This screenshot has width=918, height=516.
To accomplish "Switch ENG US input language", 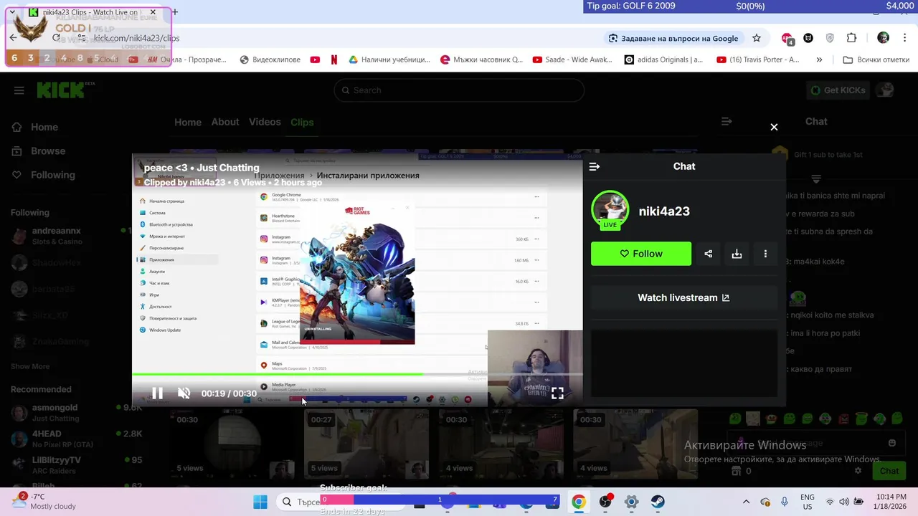I will click(807, 502).
